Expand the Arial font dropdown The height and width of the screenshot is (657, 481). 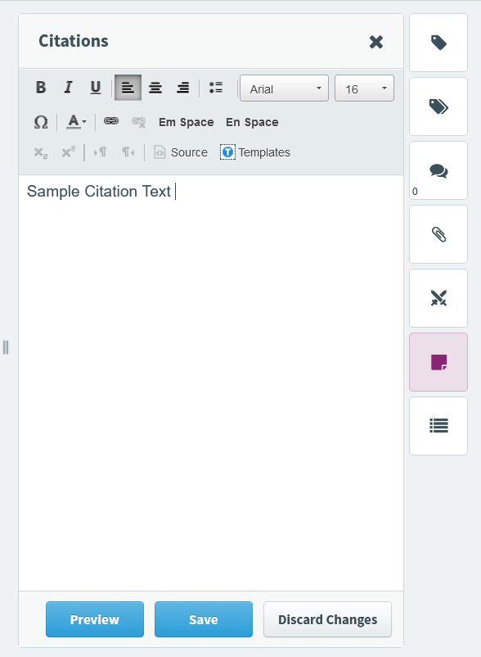tap(284, 88)
